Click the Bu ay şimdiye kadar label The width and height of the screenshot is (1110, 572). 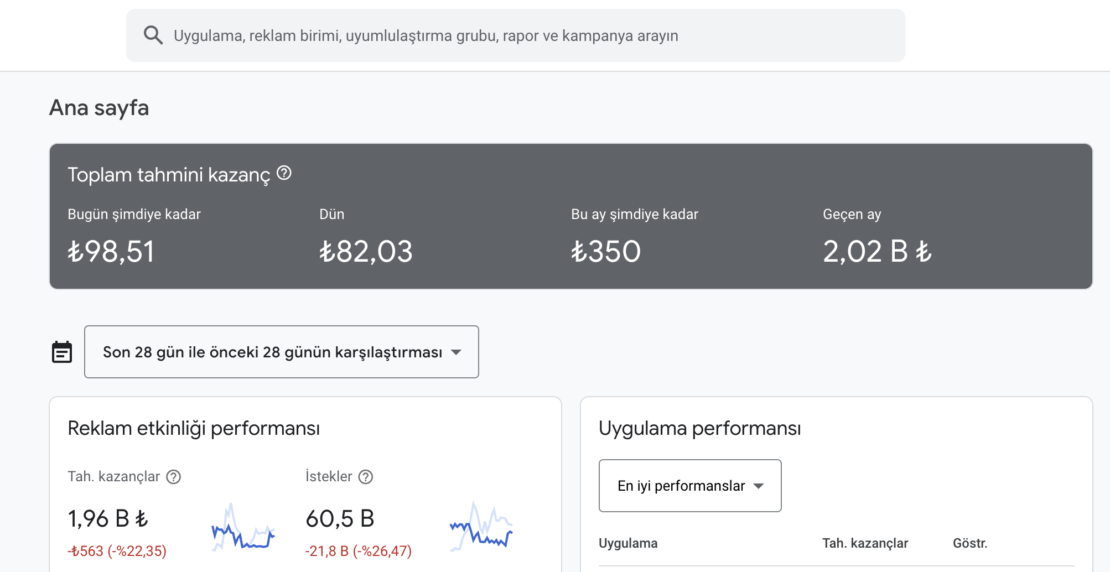click(x=635, y=215)
